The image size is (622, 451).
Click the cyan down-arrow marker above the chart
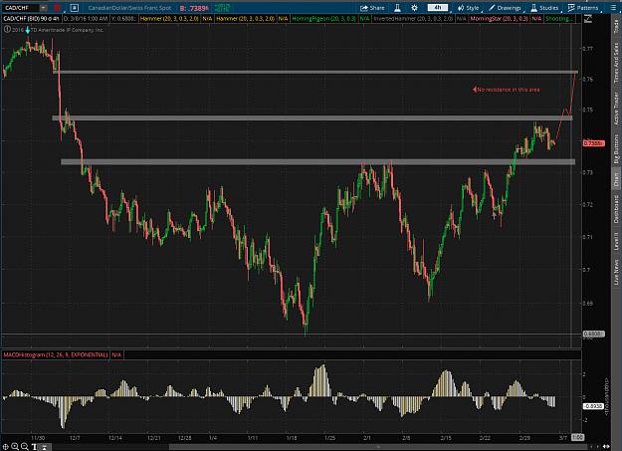coord(28,30)
